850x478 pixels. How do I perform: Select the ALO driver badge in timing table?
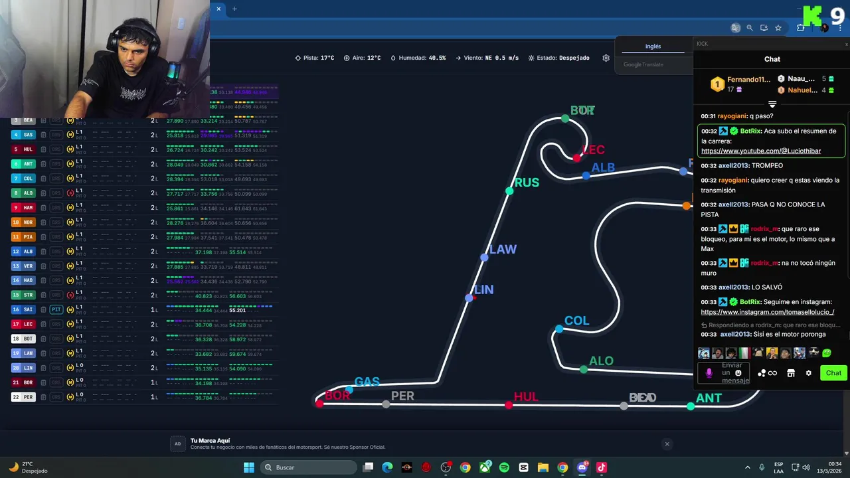pyautogui.click(x=23, y=193)
